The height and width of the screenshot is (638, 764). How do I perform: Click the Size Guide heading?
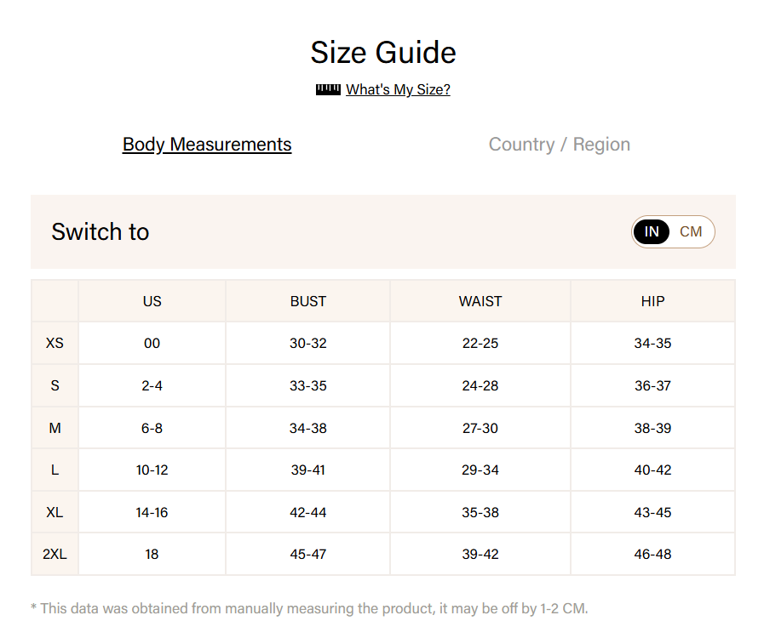point(382,53)
